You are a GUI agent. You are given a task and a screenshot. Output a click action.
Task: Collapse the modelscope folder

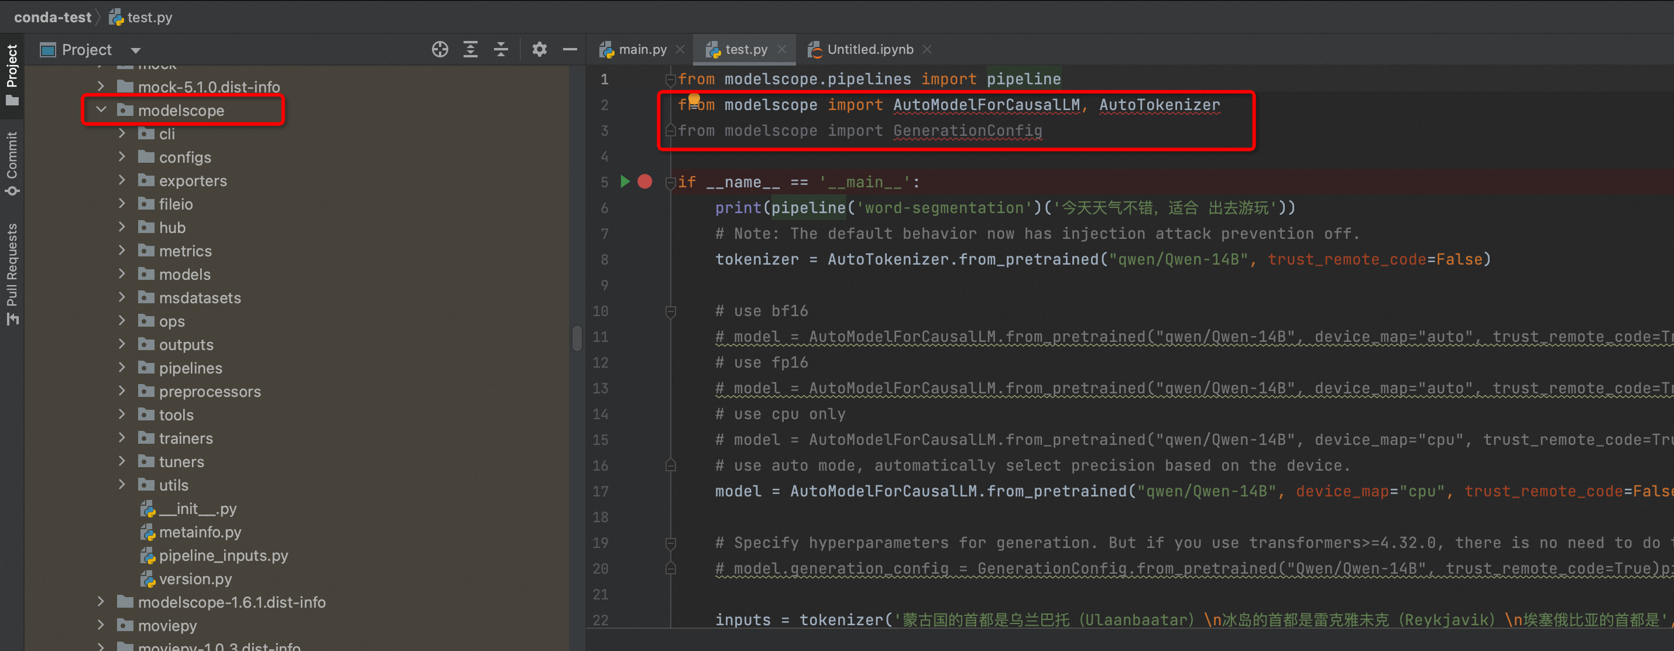101,110
